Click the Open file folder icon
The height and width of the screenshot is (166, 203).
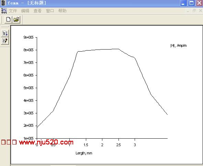click(16, 19)
